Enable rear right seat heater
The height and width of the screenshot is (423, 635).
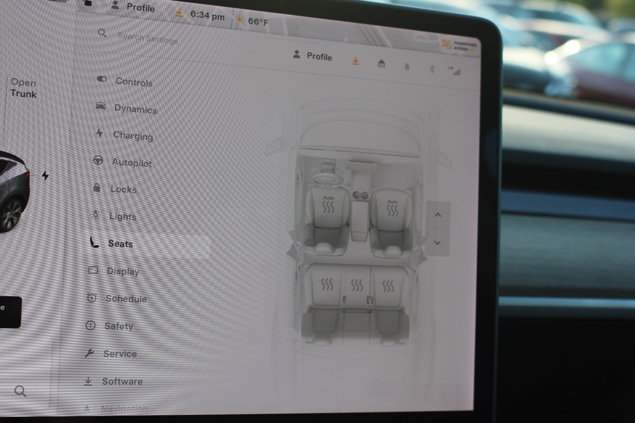[x=388, y=286]
